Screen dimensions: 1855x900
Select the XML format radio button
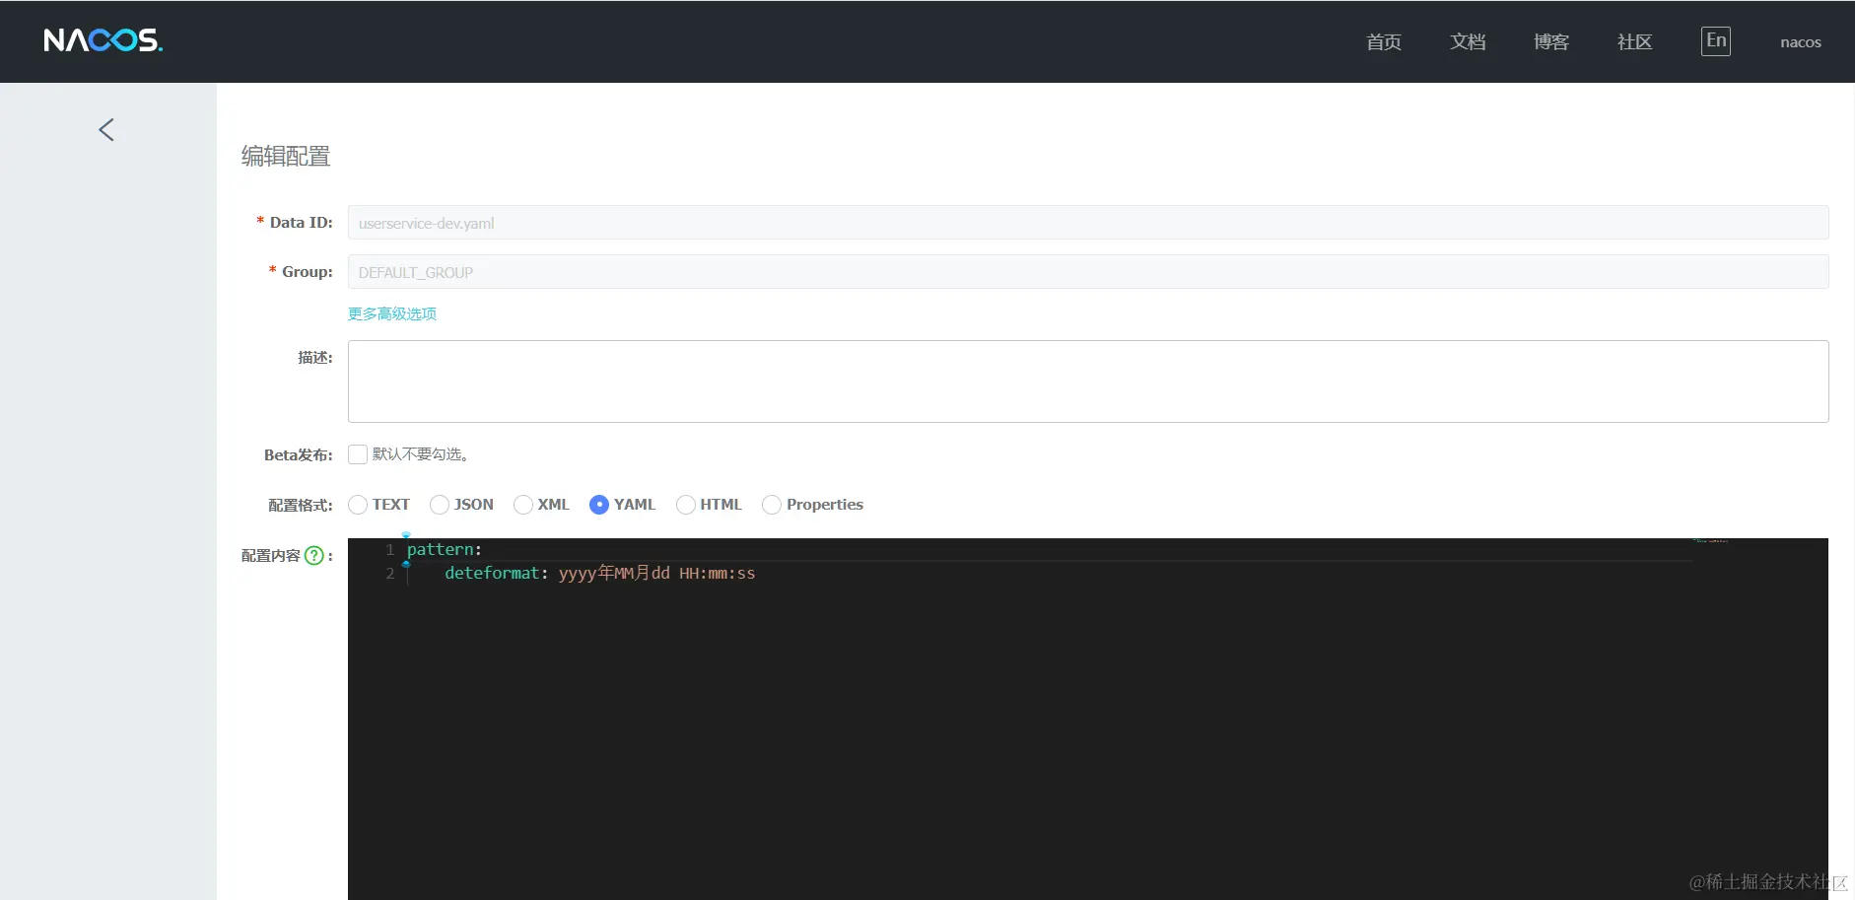(523, 505)
